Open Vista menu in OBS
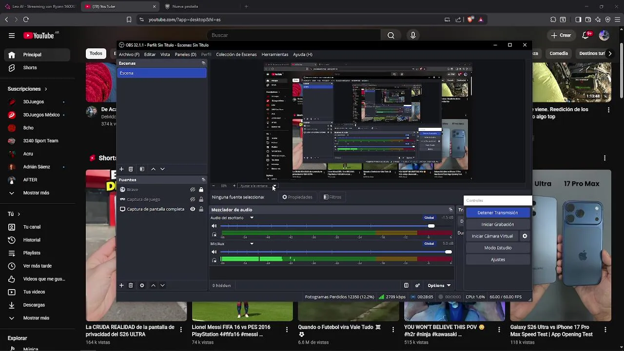This screenshot has width=624, height=351. (x=165, y=55)
